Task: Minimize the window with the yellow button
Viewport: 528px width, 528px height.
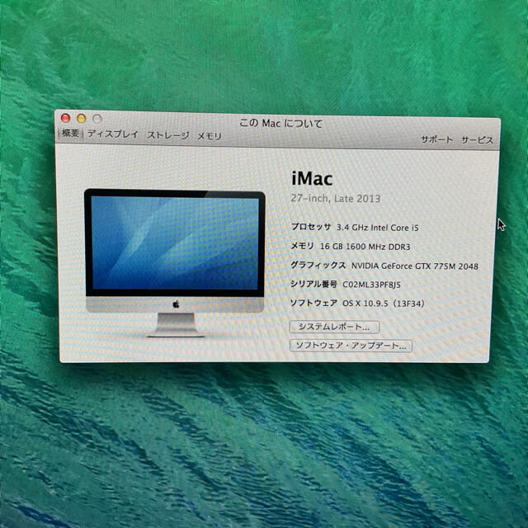Action: pyautogui.click(x=81, y=118)
